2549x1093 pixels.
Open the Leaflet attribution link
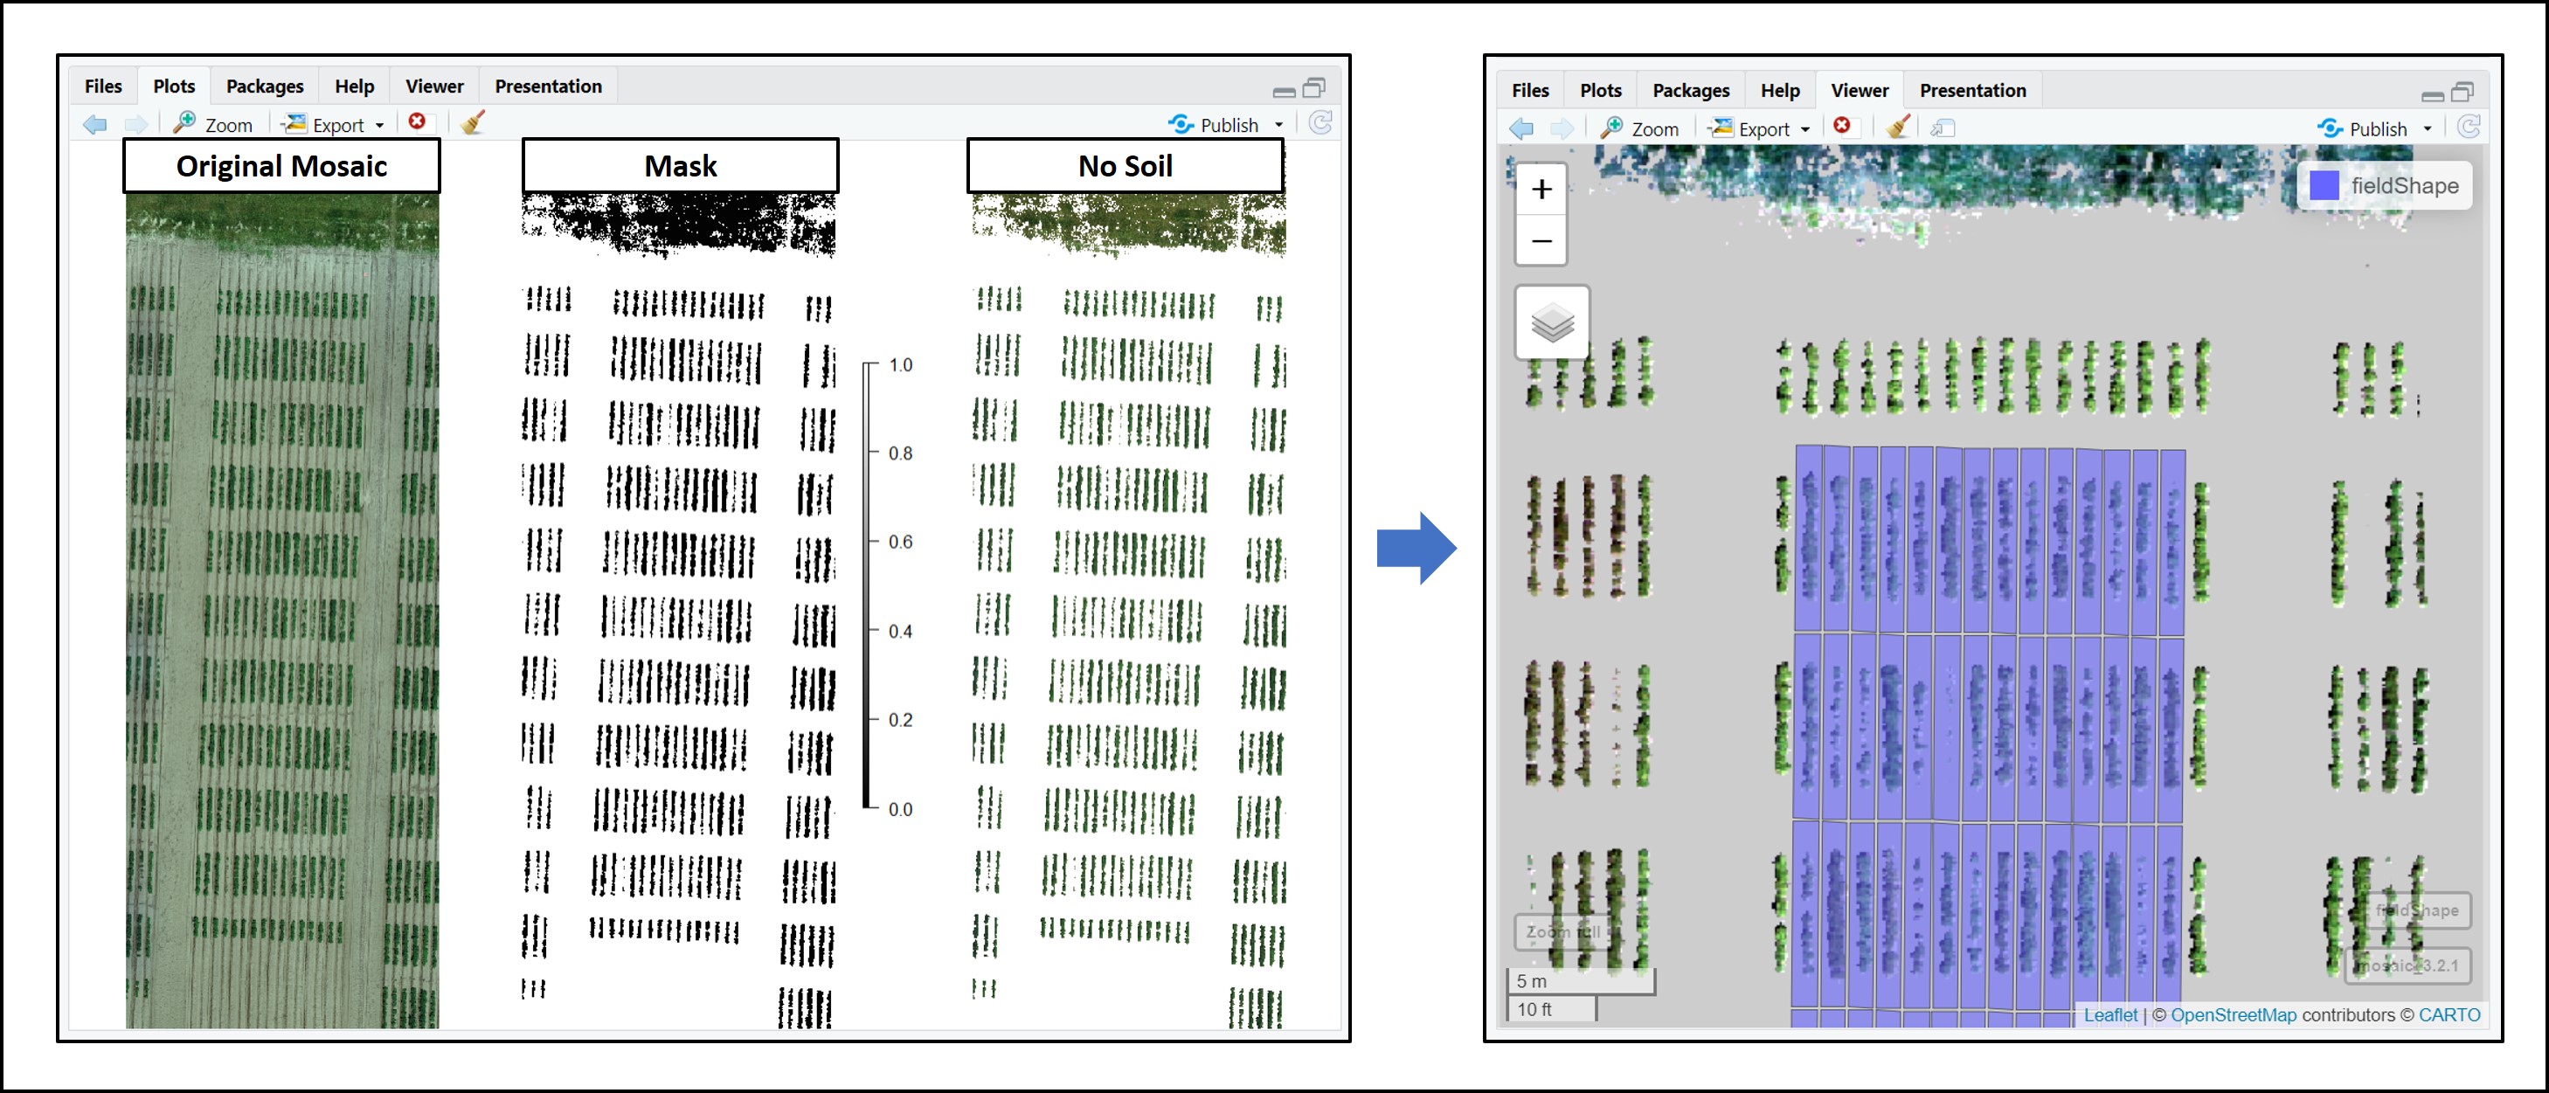click(x=2109, y=1015)
